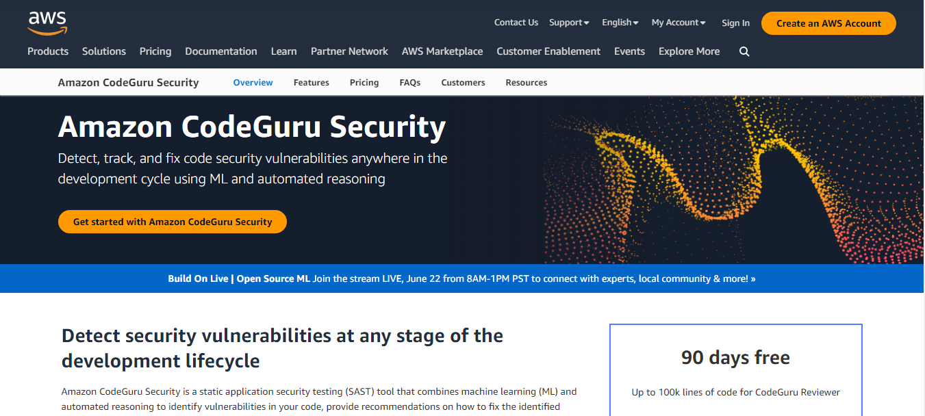Go to Documentation in top navigation

[x=221, y=51]
